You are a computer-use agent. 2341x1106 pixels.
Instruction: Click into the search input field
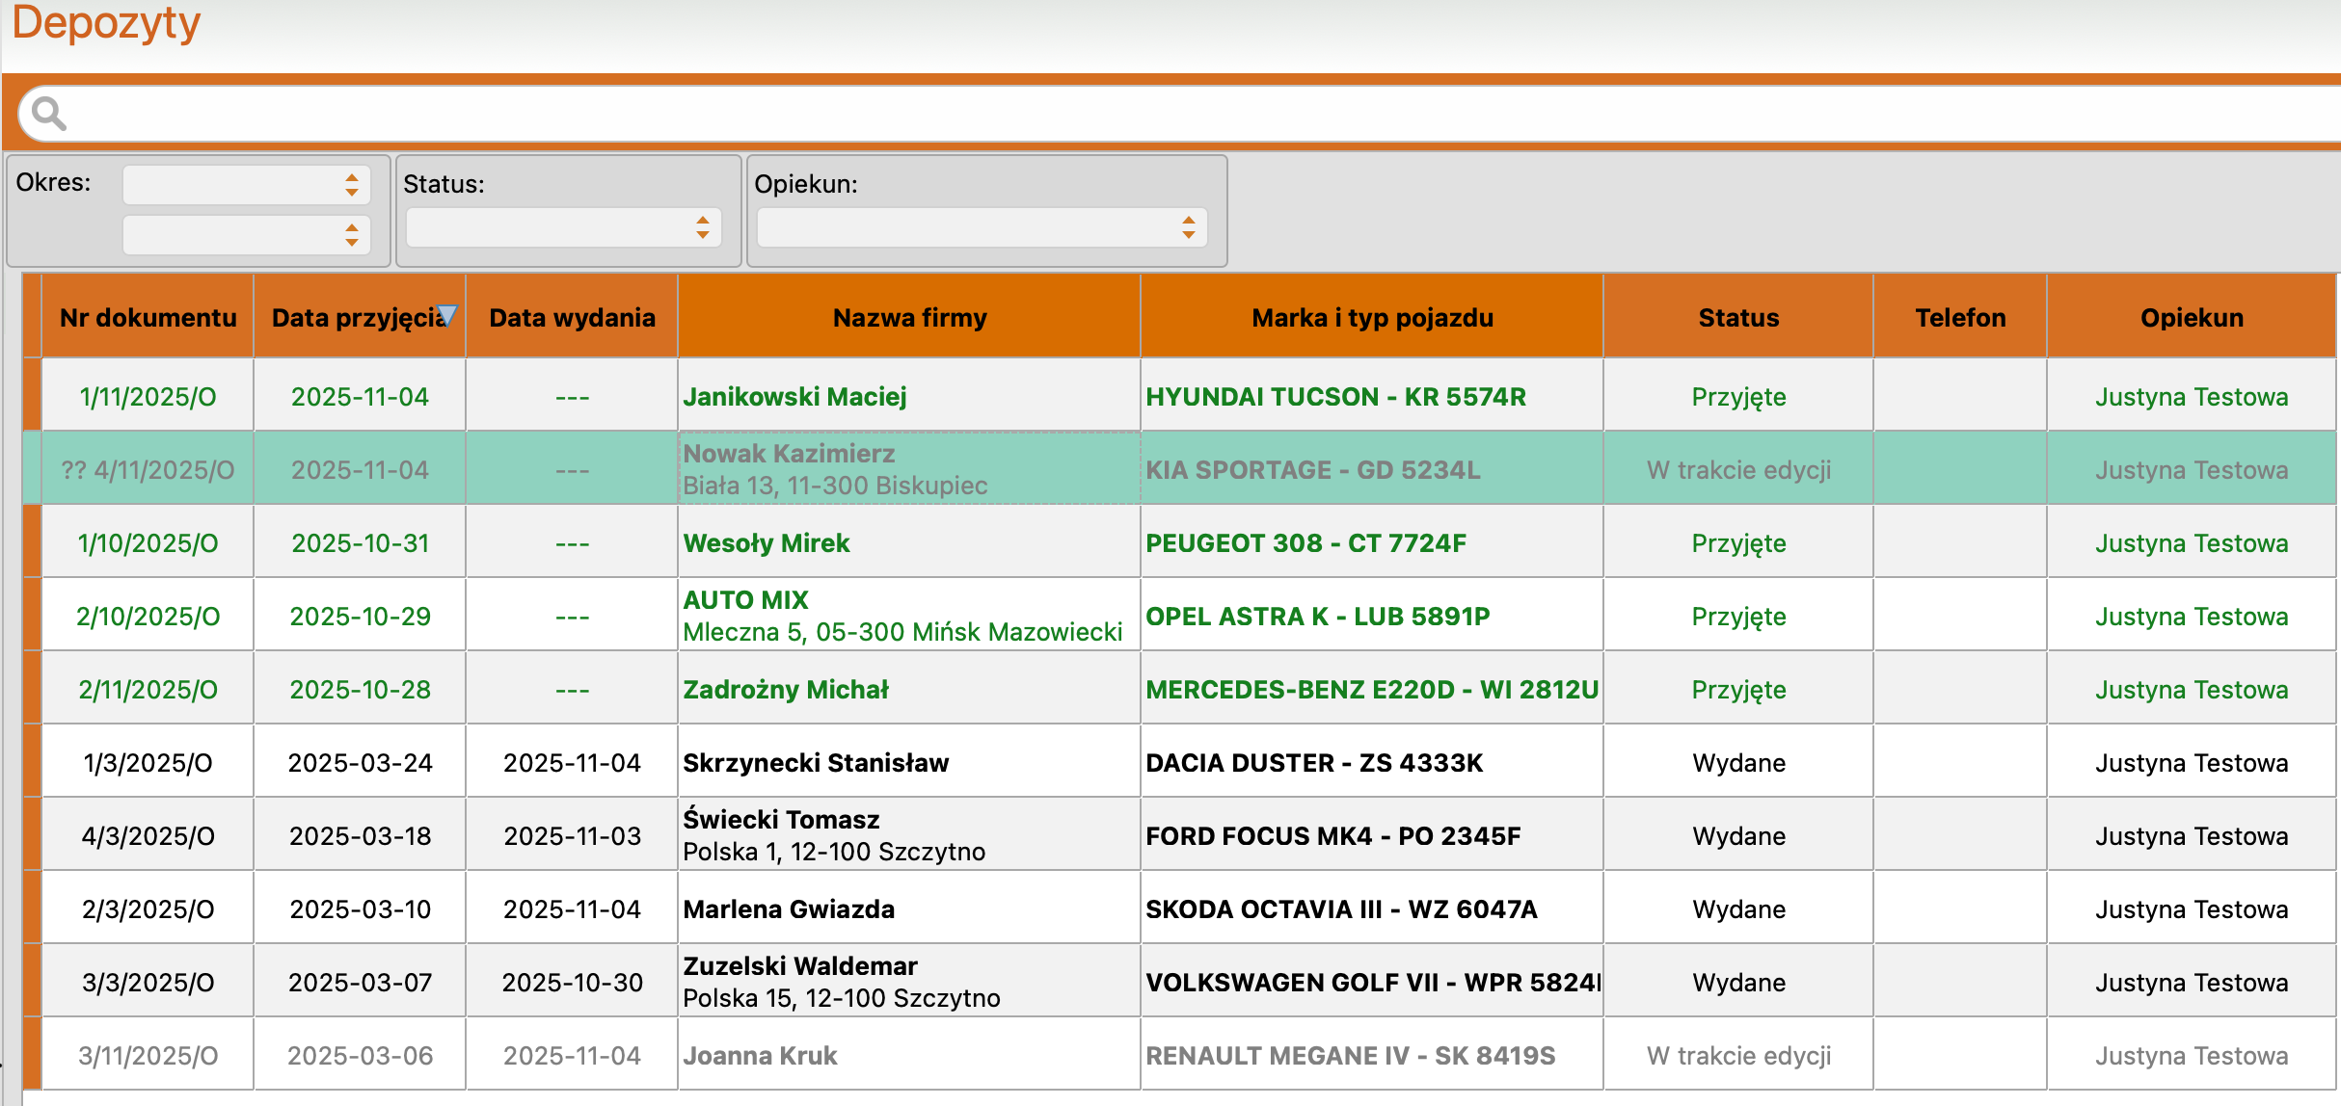[1157, 114]
